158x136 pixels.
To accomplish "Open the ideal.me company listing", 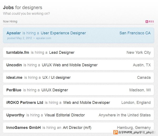I will [14, 77].
